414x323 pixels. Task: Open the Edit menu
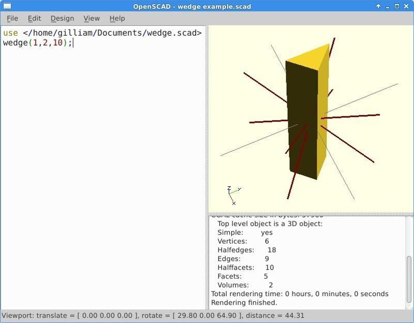pyautogui.click(x=34, y=19)
